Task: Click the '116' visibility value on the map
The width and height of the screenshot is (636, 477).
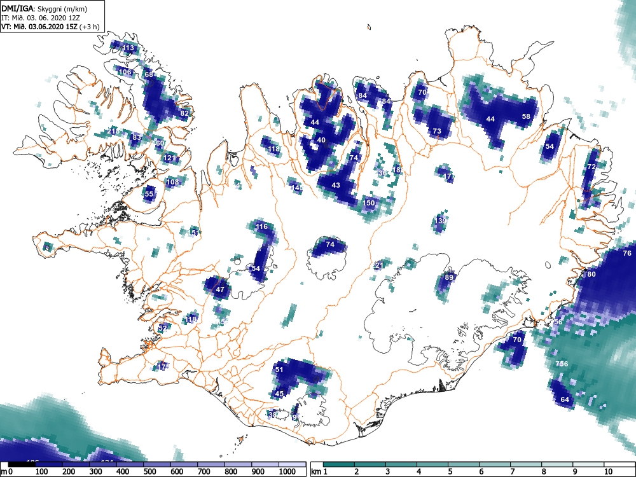Action: point(262,226)
